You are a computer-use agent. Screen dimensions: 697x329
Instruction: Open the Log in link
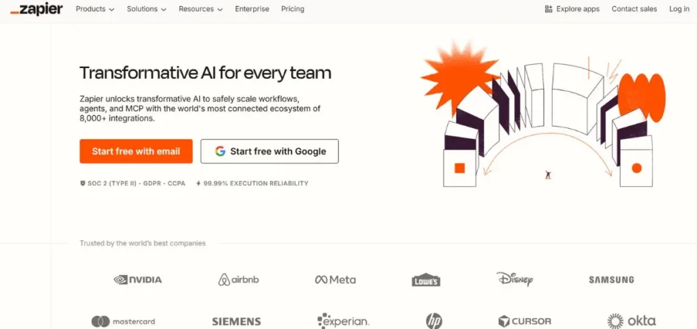679,9
